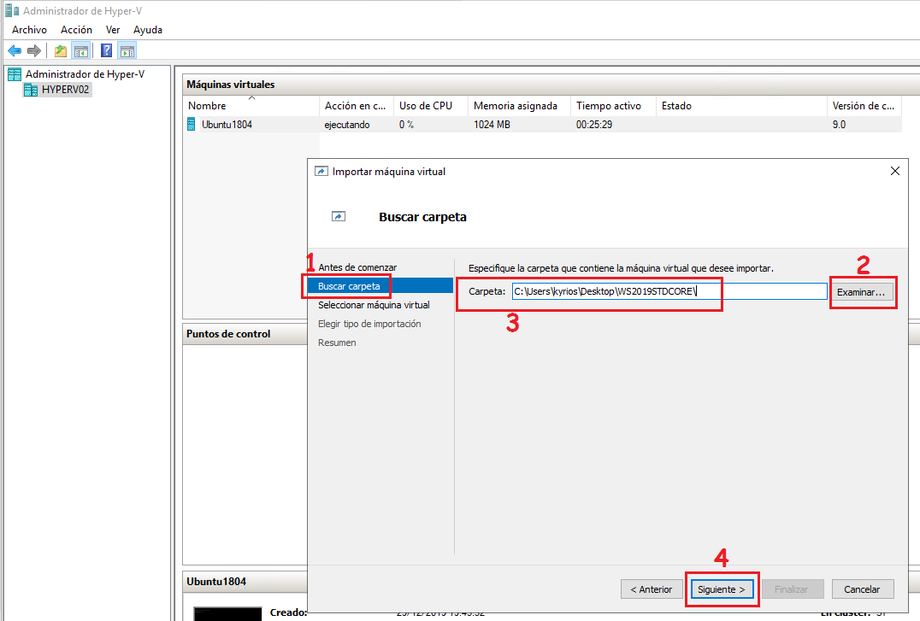Click the Ubuntu1804 virtual machine icon

pos(190,124)
